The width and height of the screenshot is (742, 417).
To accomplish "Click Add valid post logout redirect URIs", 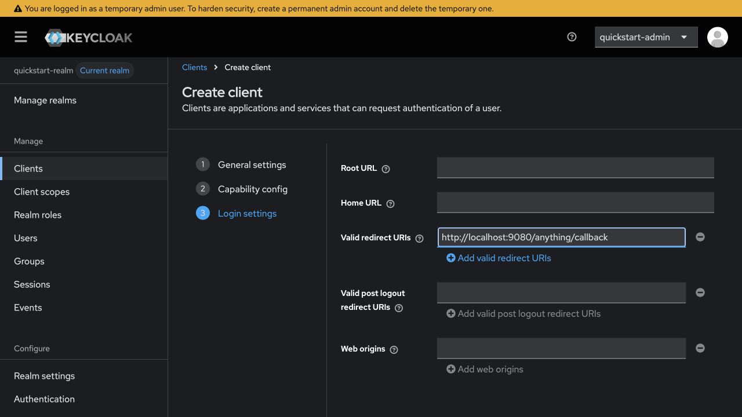I will click(x=523, y=313).
